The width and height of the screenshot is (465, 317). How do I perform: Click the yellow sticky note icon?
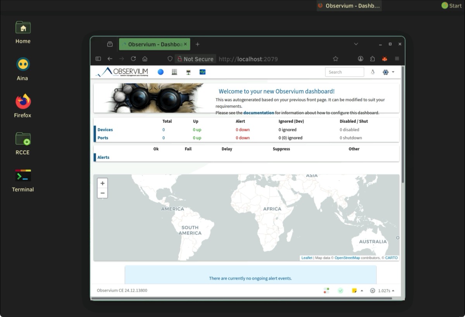(354, 291)
